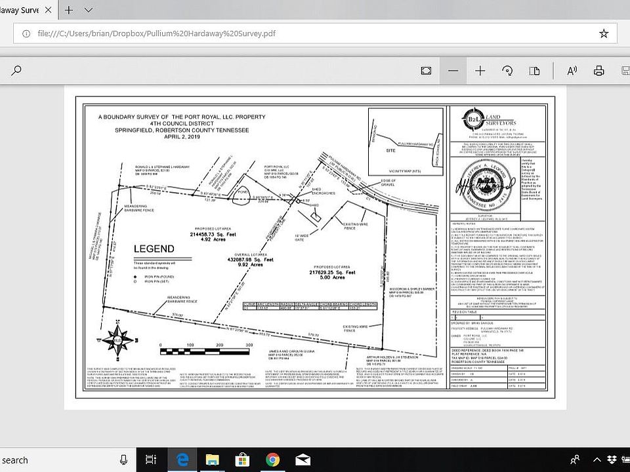Zoom in using the plus button
This screenshot has height=472, width=630.
point(480,71)
